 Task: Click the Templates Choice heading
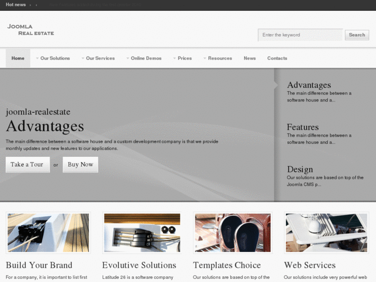click(227, 265)
